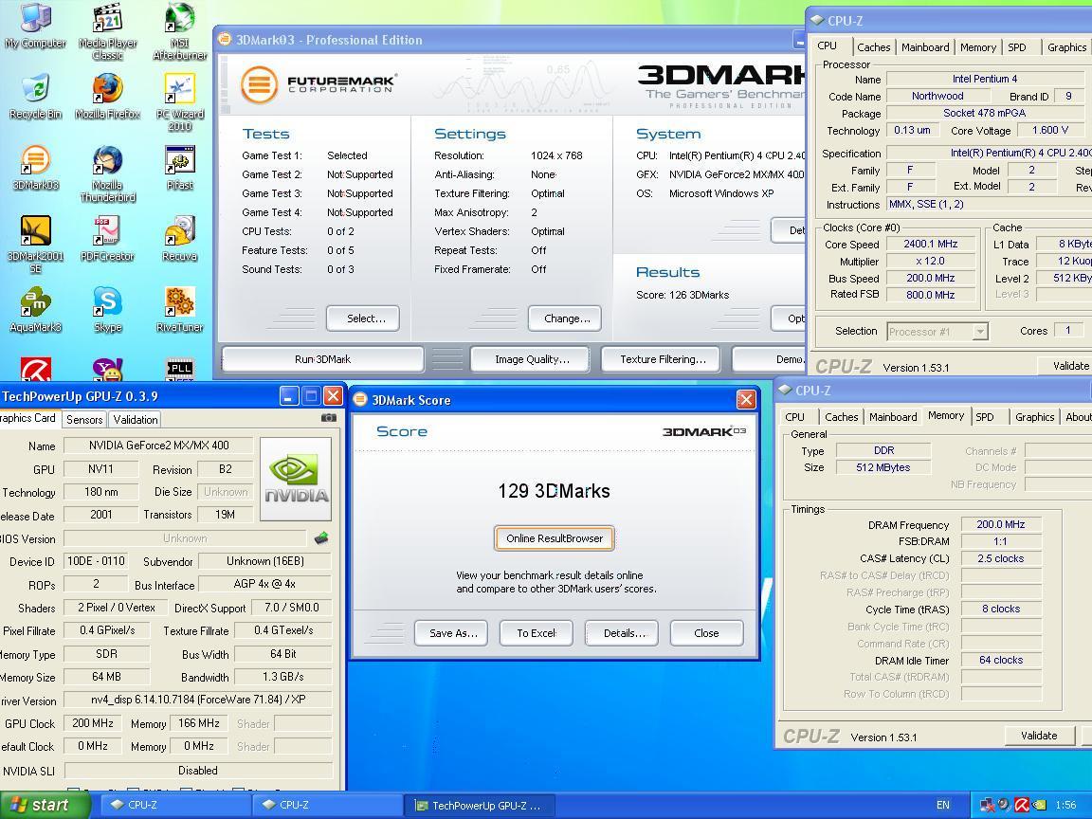Click 'Score: 126 3DMarks' results text
This screenshot has height=819, width=1092.
[682, 295]
